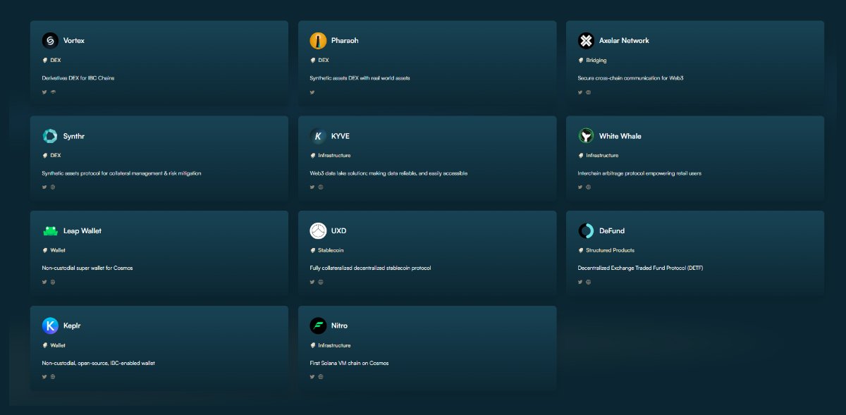Click the Structured Products tag on DeFund
The image size is (846, 415).
coord(610,250)
